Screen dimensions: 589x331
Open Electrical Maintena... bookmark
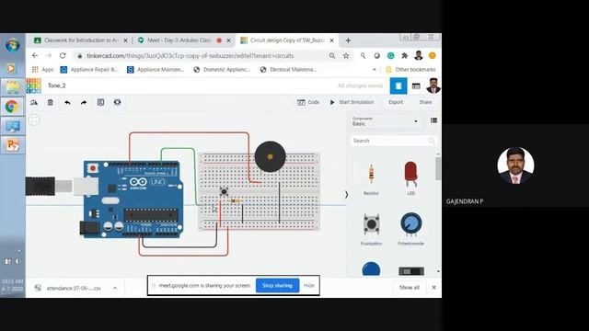click(x=288, y=70)
